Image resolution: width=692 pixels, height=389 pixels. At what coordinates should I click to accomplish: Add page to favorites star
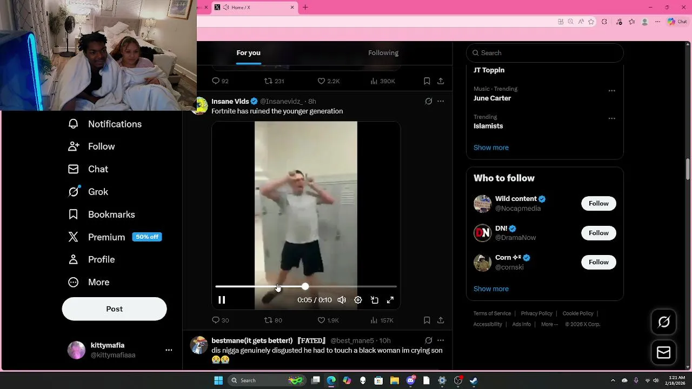(x=591, y=22)
